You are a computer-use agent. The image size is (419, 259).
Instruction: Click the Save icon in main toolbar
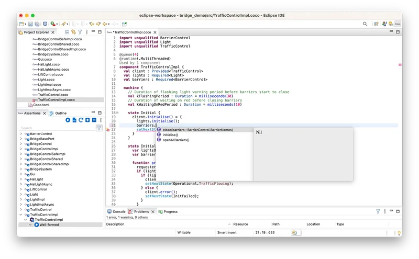pos(30,24)
